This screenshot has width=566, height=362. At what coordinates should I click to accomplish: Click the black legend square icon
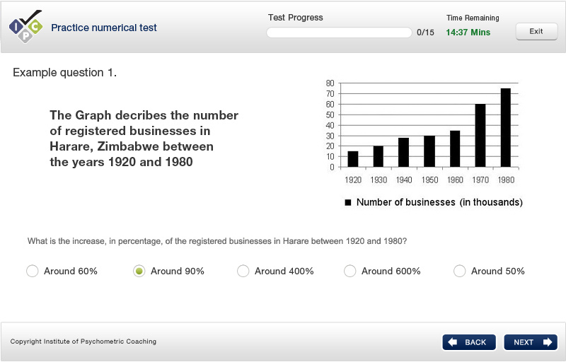(348, 203)
